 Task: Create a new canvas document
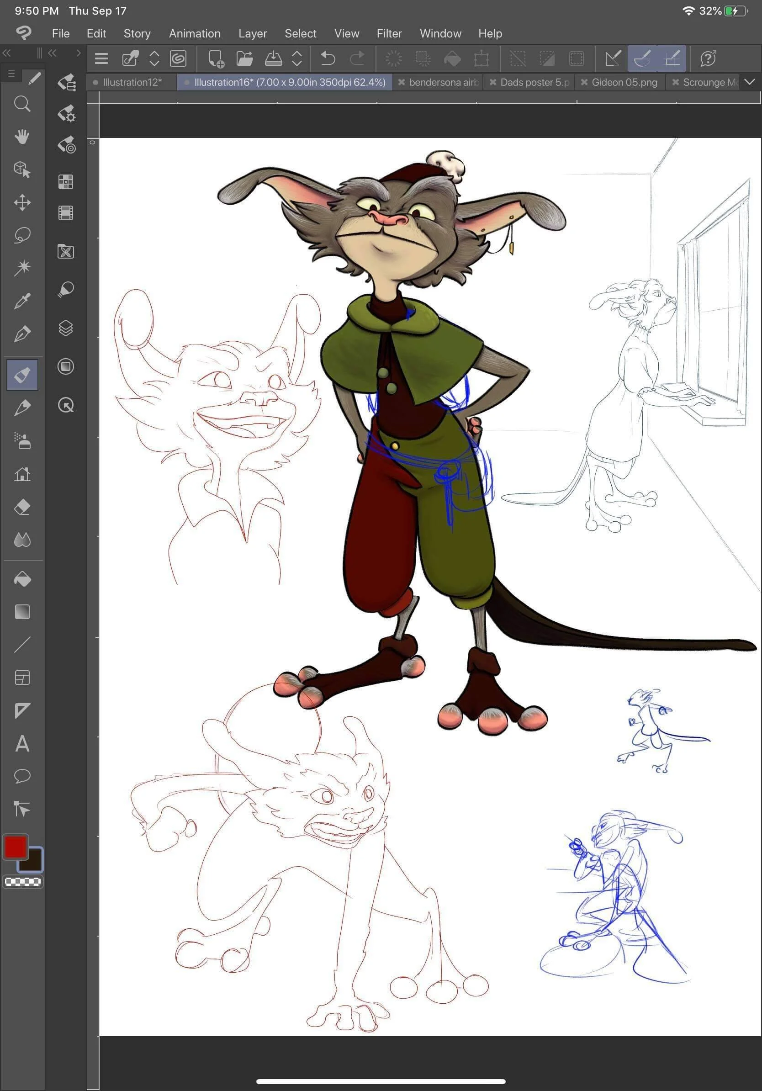(216, 58)
